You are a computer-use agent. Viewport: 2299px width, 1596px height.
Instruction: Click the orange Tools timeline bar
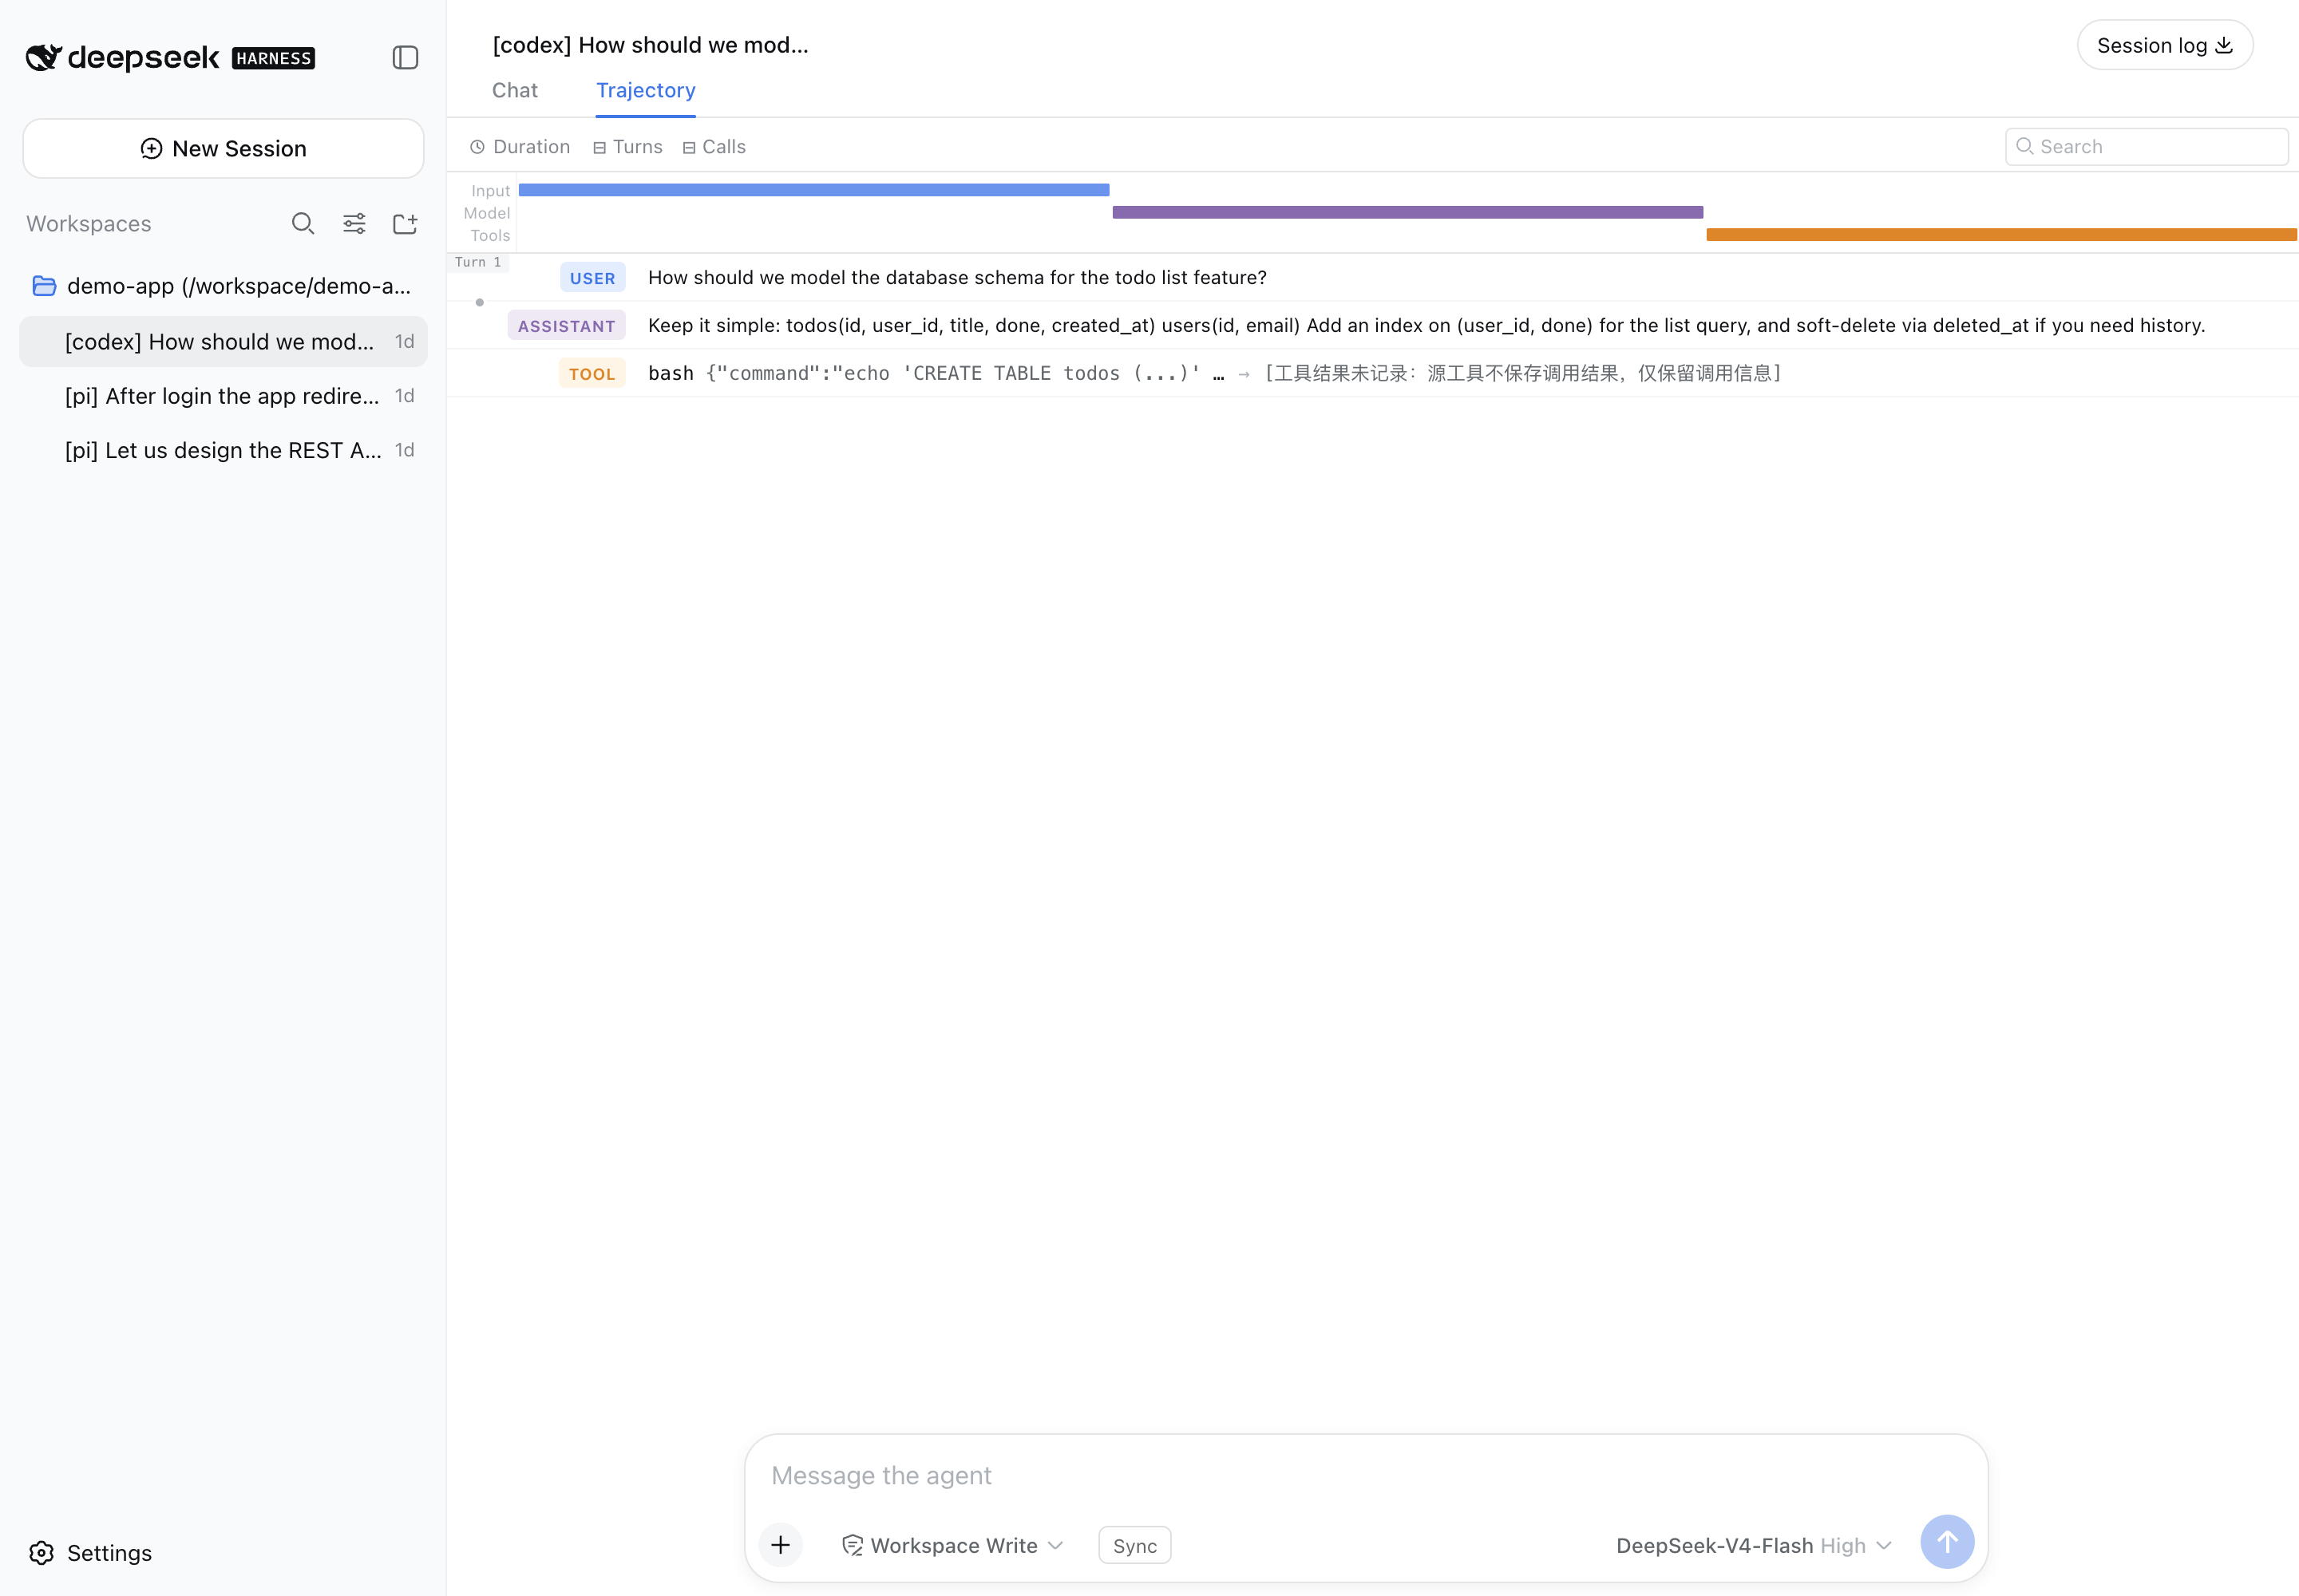pyautogui.click(x=2002, y=235)
